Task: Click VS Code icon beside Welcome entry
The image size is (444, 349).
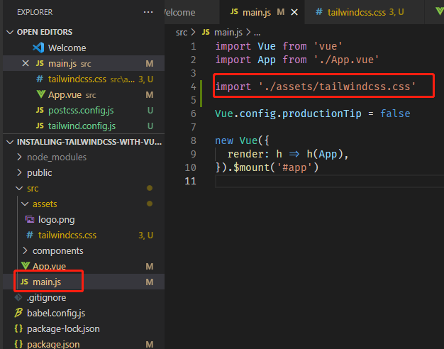Action: coord(38,48)
